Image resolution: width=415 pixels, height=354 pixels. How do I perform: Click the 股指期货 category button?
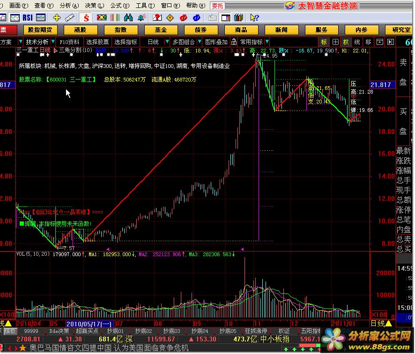coord(40,30)
